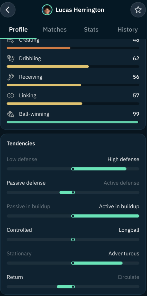The width and height of the screenshot is (147, 296).
Task: Select the Receiving skill icon
Action: (10, 77)
